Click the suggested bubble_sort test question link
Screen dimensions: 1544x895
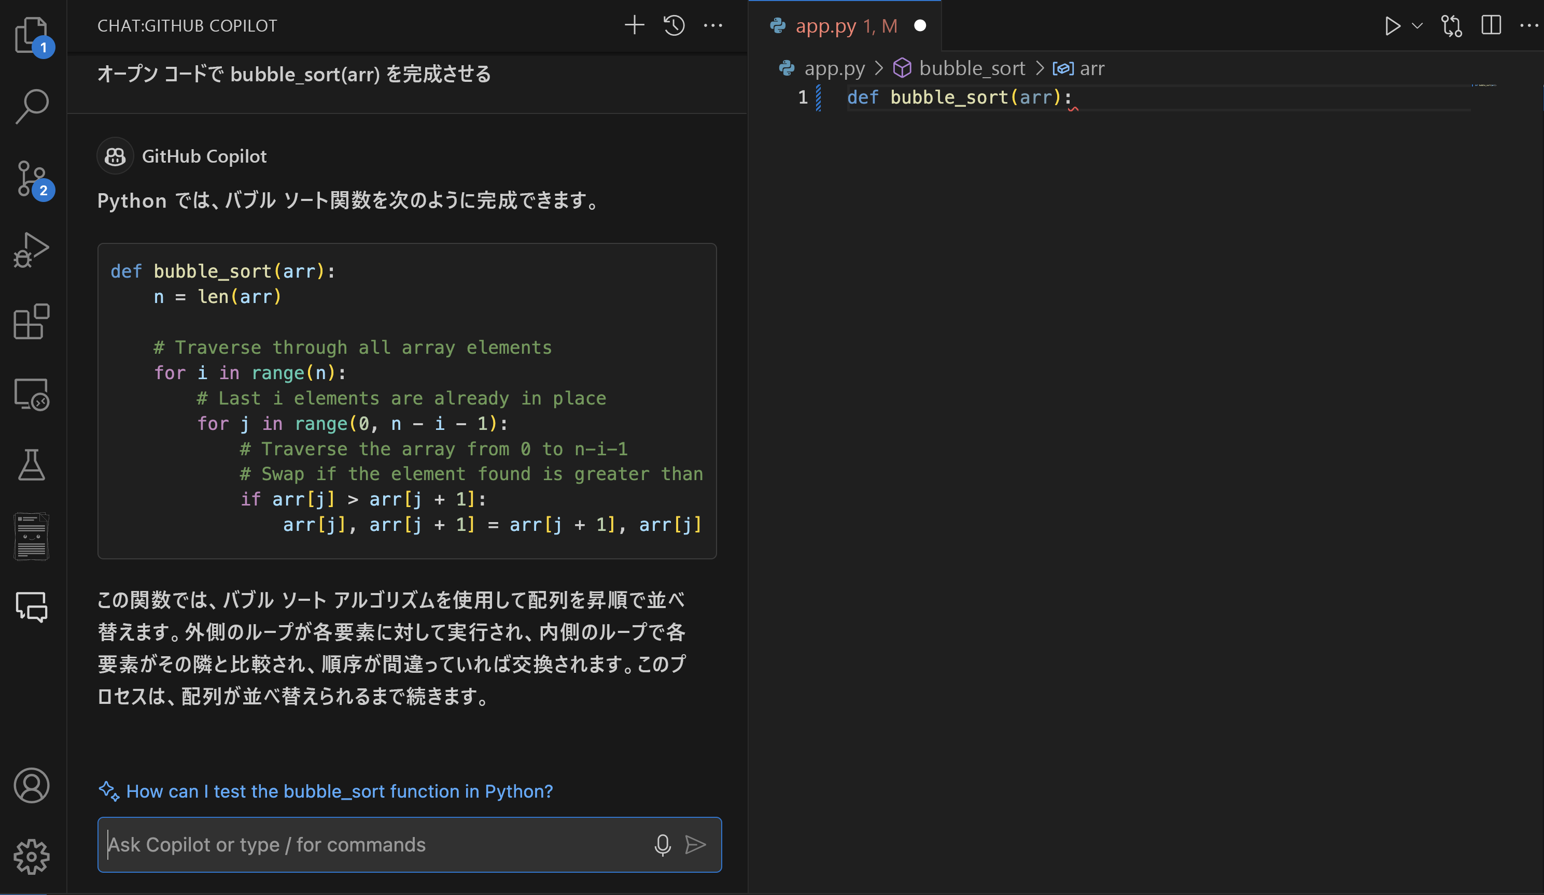coord(339,791)
